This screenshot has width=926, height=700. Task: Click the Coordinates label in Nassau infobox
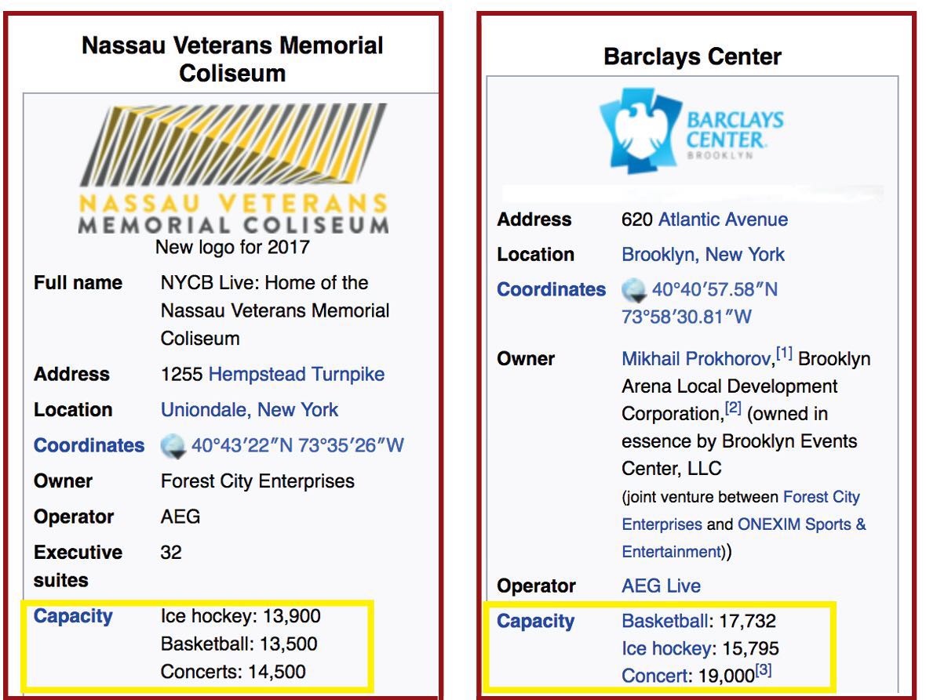click(x=89, y=446)
